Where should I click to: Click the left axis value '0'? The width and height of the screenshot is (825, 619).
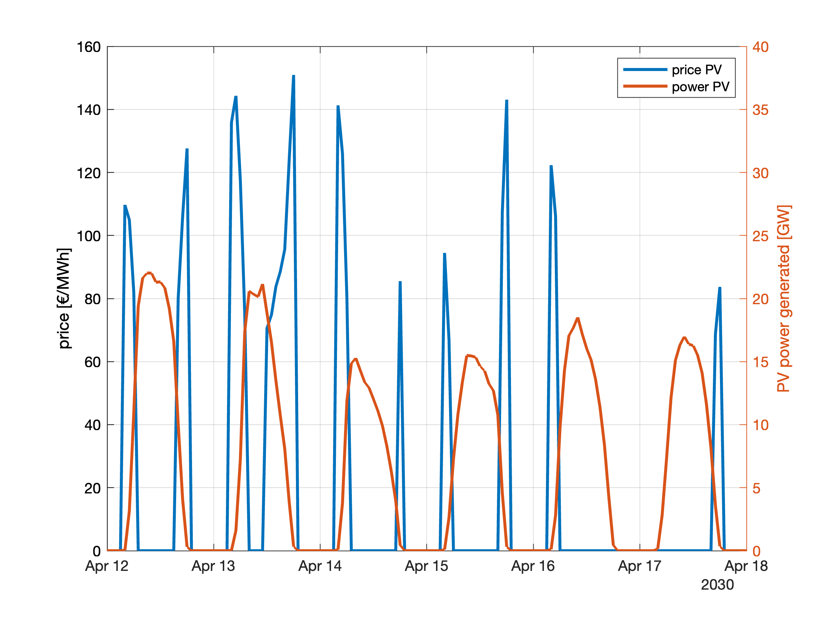(x=97, y=551)
